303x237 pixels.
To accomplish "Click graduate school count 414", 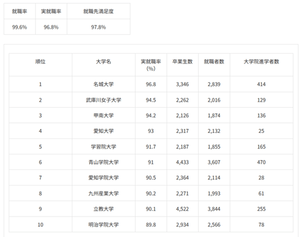I will tap(262, 84).
